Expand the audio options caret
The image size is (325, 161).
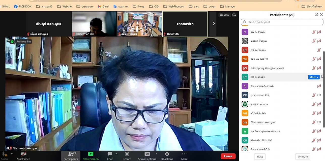pyautogui.click(x=12, y=153)
